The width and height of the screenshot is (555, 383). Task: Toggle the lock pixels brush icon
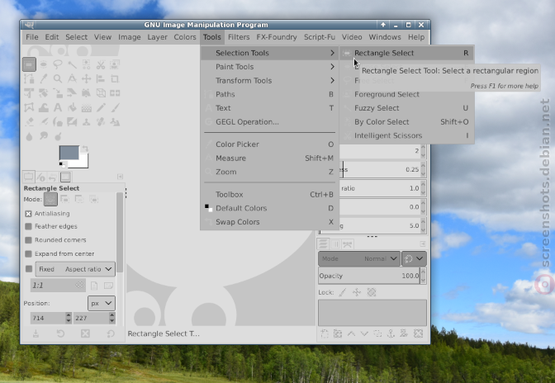click(x=342, y=292)
